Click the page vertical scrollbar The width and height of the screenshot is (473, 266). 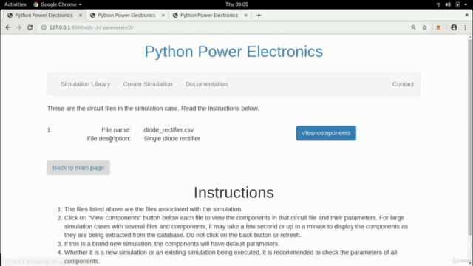(x=470, y=137)
